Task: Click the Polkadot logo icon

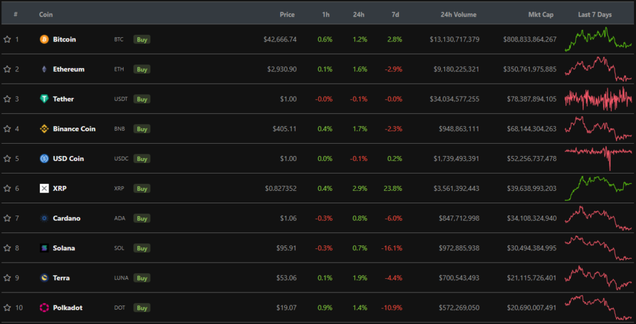Action: pyautogui.click(x=44, y=307)
